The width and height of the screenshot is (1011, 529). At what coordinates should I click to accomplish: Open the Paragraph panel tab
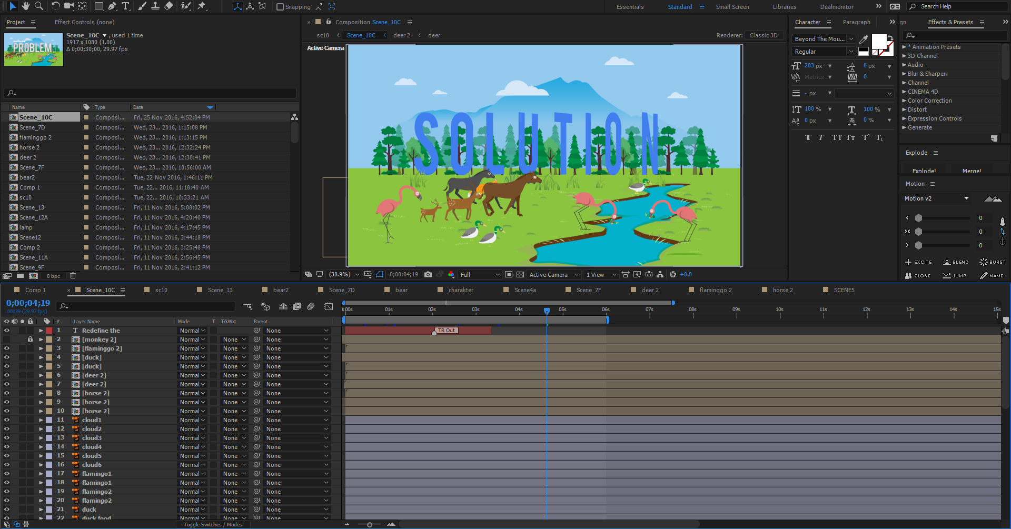click(x=856, y=22)
